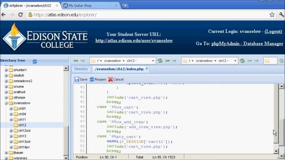Click the browser back arrow
This screenshot has height=160, width=285.
pos(4,15)
